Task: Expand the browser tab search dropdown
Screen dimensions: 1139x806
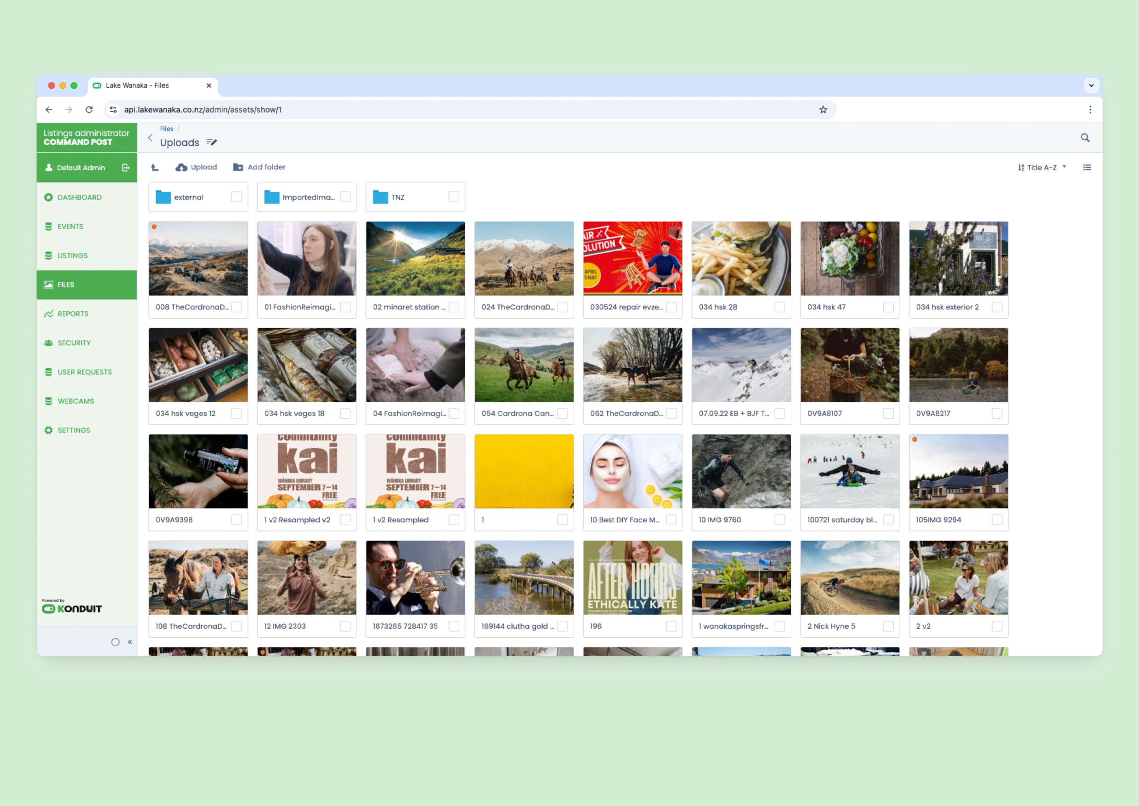Action: pyautogui.click(x=1091, y=85)
